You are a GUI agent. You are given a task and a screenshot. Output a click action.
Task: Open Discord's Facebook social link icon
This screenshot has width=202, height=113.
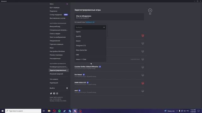(54, 94)
